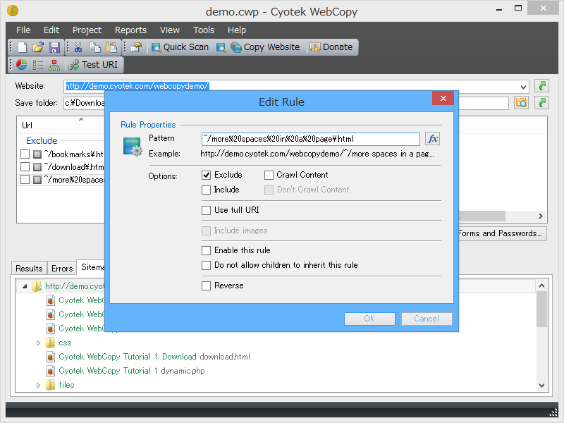Screen dimensions: 564x423
Task: Click Forms and Passwords button
Action: click(503, 233)
